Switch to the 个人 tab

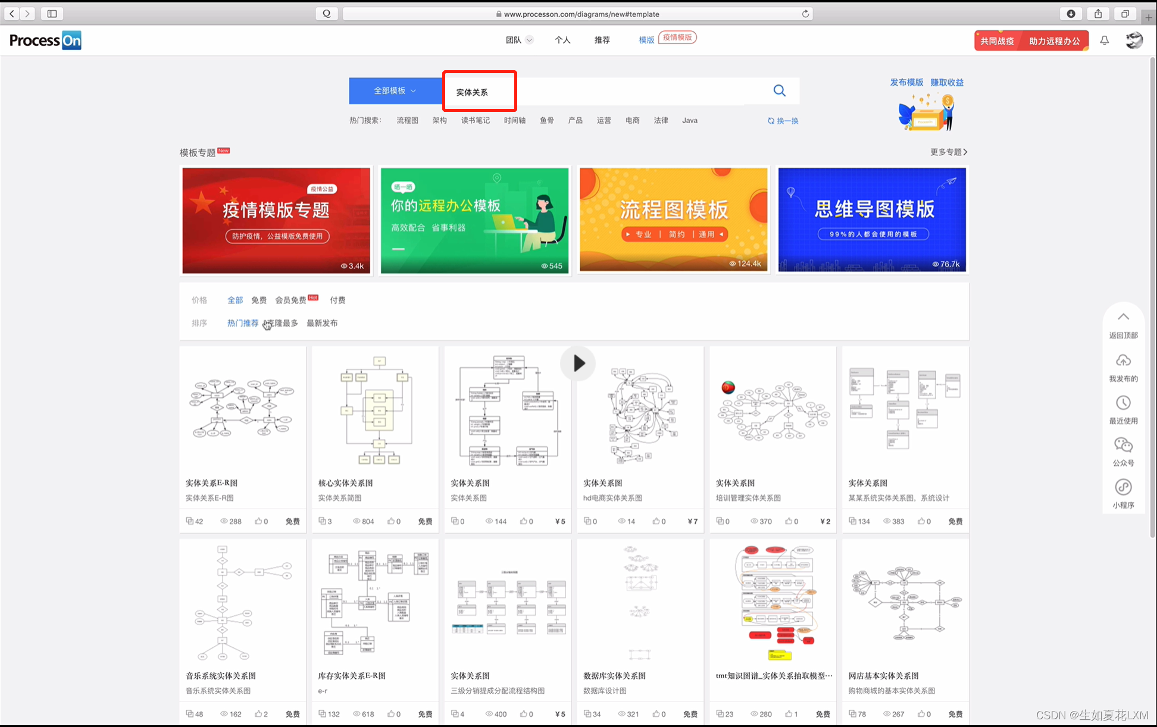(562, 40)
